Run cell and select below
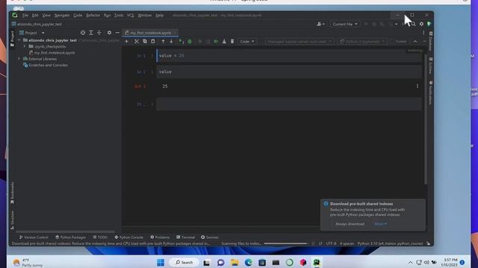Screen dimensions: 478x268 coord(181,42)
